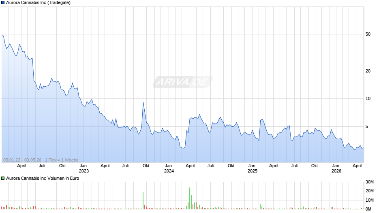Click the volume axis label 10M
Viewport: 381px width, 213px height.
tap(370, 200)
